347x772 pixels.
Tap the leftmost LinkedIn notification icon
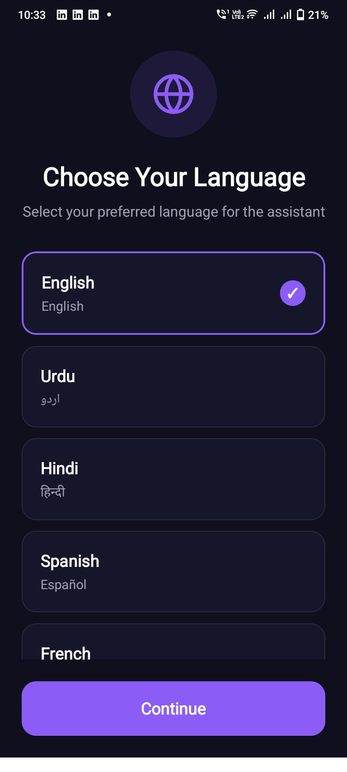[x=62, y=15]
